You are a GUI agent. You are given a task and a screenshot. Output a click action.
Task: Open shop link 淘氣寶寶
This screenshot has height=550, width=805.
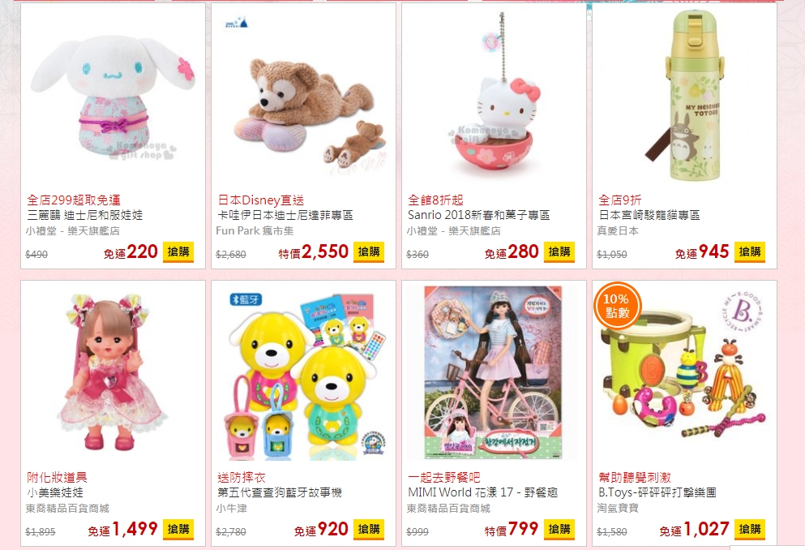[618, 508]
